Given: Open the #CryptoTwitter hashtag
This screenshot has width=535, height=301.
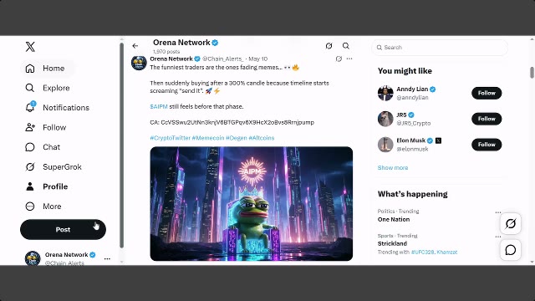Looking at the screenshot, I should click(x=171, y=138).
